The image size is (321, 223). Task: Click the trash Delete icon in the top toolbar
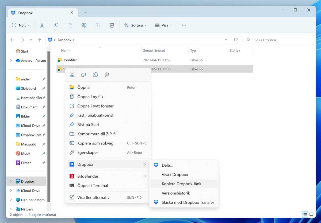(x=112, y=25)
